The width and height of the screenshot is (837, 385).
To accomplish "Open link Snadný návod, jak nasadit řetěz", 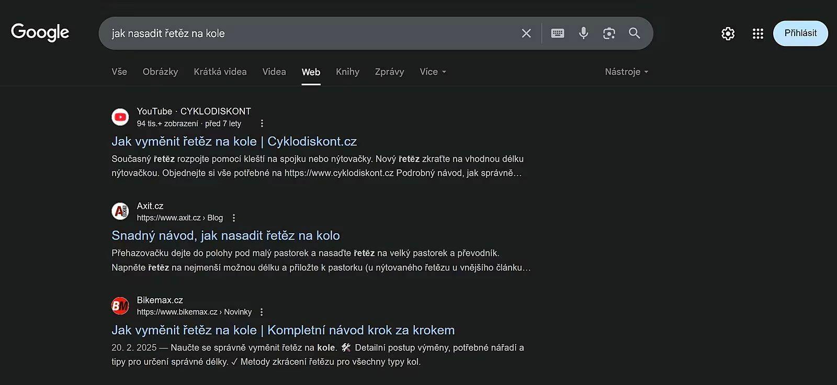I will tap(225, 235).
